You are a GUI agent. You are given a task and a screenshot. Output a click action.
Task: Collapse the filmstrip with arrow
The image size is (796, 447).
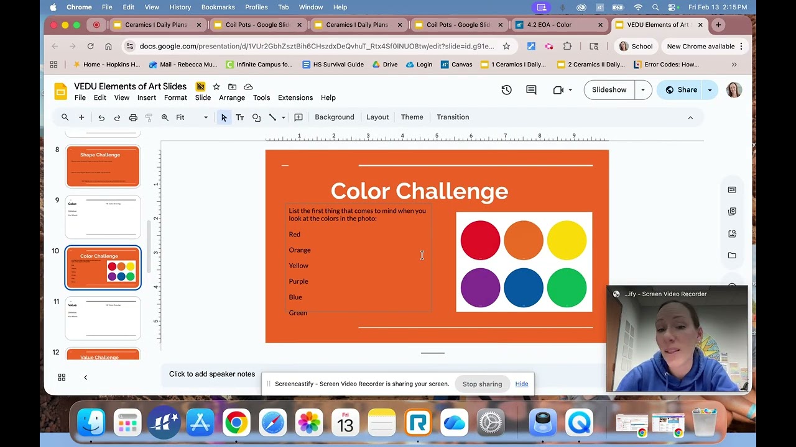(x=85, y=377)
